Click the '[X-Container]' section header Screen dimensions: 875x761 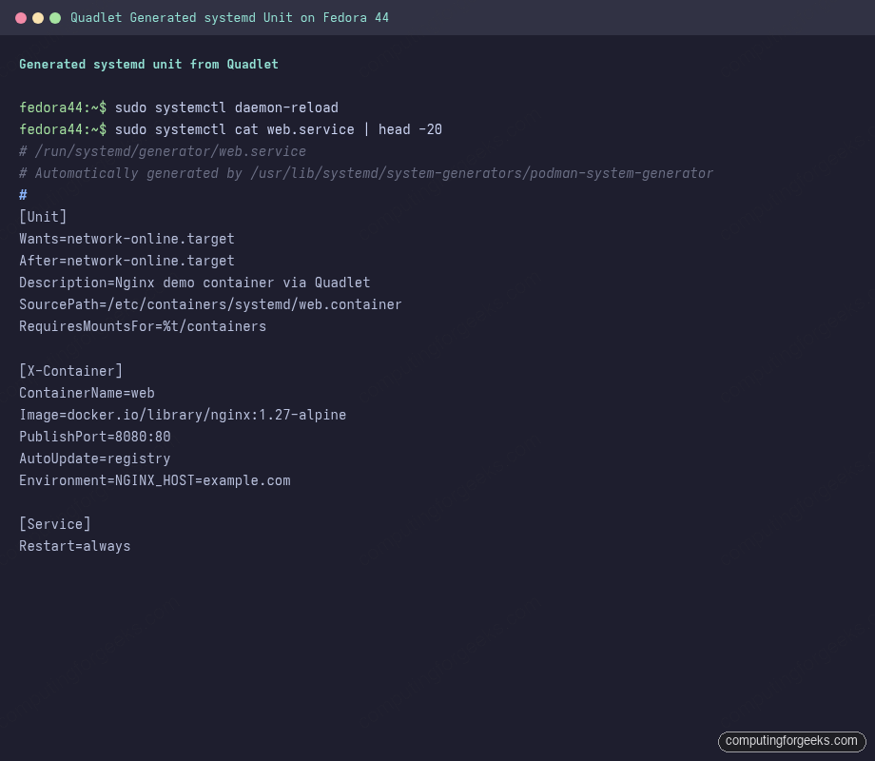(71, 371)
